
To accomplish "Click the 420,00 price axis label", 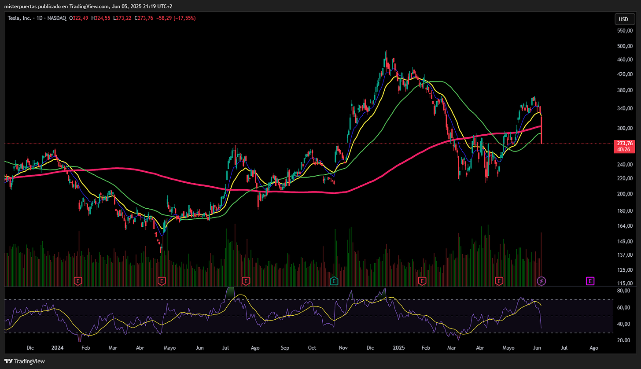I will coord(625,74).
